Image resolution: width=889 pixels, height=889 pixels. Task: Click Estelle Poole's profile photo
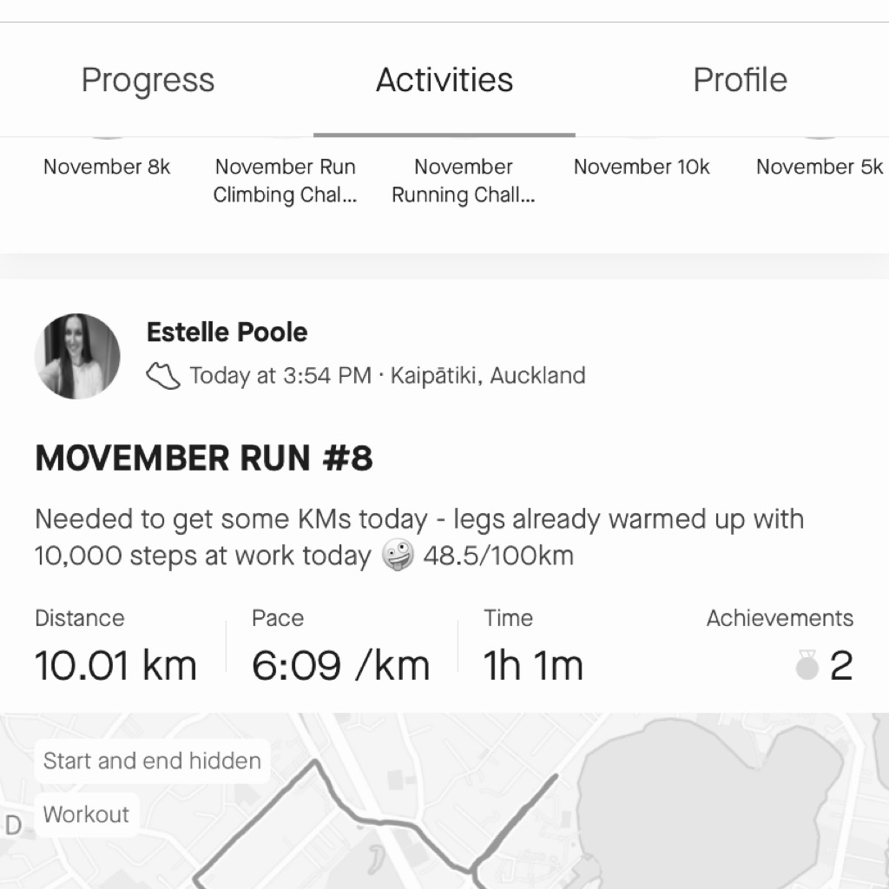coord(77,356)
